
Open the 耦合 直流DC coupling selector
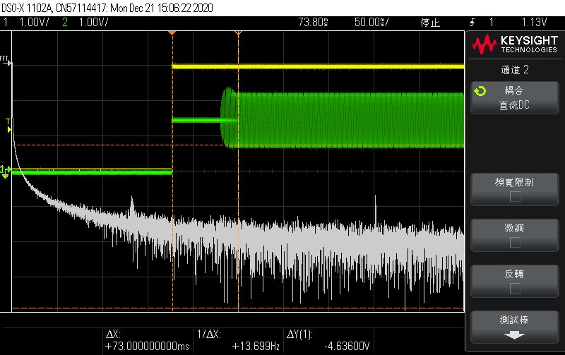point(515,98)
